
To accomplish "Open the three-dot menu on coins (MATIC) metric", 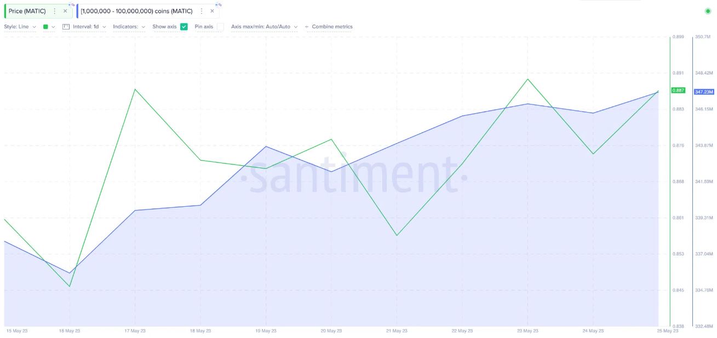I will coord(201,11).
